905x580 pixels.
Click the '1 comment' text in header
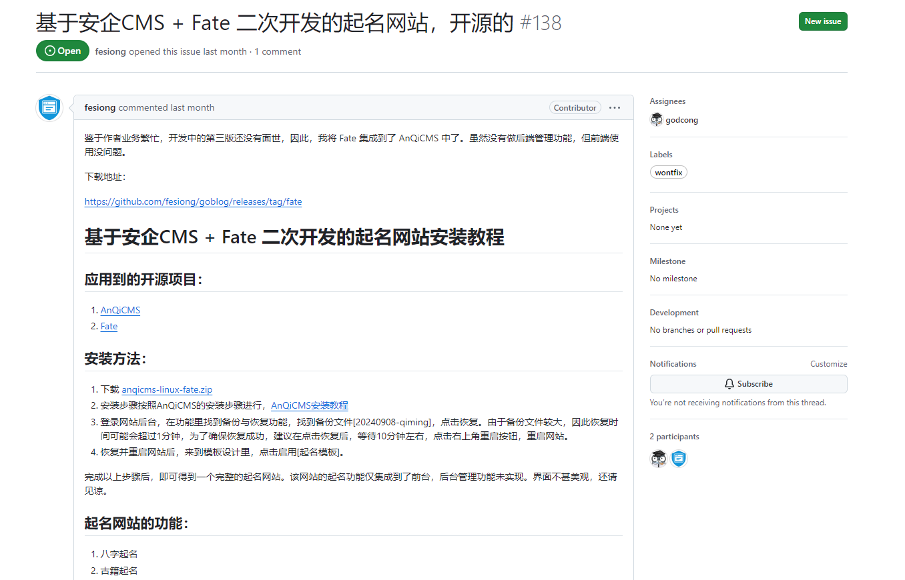point(278,51)
